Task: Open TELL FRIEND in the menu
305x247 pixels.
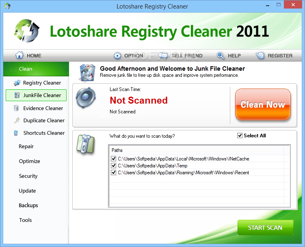Action: tap(187, 56)
